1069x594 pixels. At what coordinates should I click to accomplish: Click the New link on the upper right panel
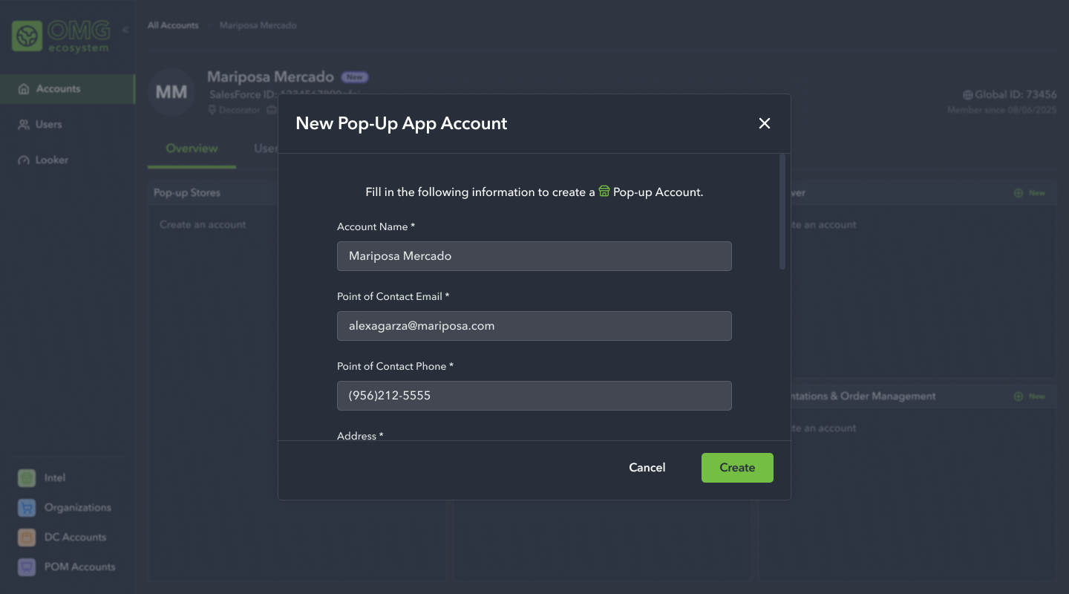[x=1030, y=192]
